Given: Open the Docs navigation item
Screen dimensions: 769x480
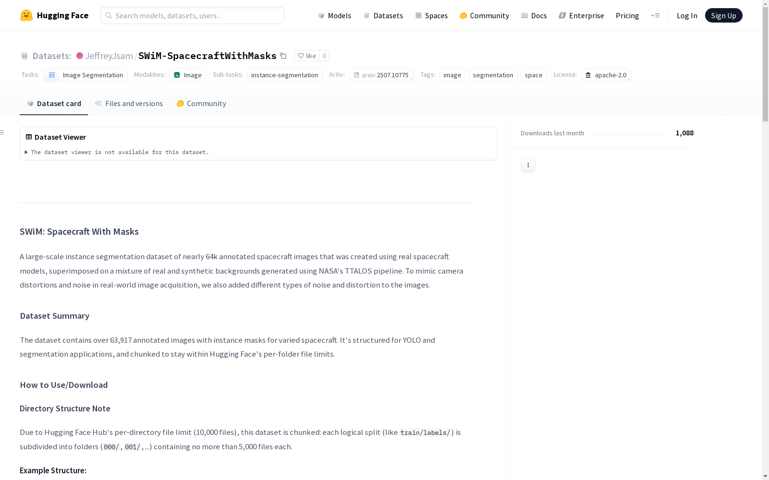Looking at the screenshot, I should pos(534,15).
